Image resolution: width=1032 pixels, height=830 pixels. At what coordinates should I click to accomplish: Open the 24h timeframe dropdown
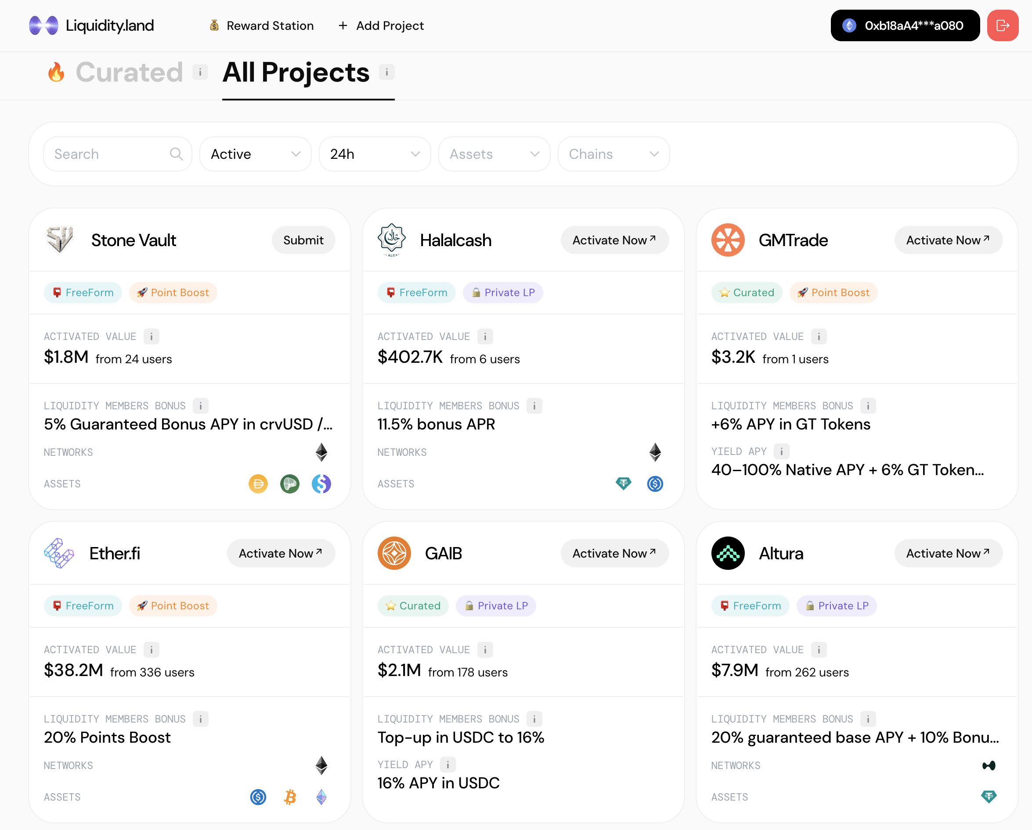click(375, 154)
